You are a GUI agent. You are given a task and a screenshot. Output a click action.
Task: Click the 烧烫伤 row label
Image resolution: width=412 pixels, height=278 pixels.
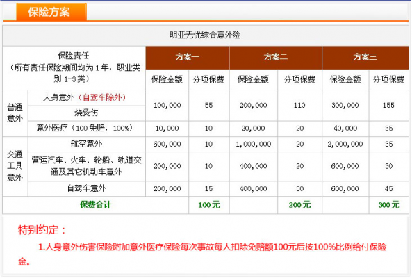pyautogui.click(x=86, y=113)
